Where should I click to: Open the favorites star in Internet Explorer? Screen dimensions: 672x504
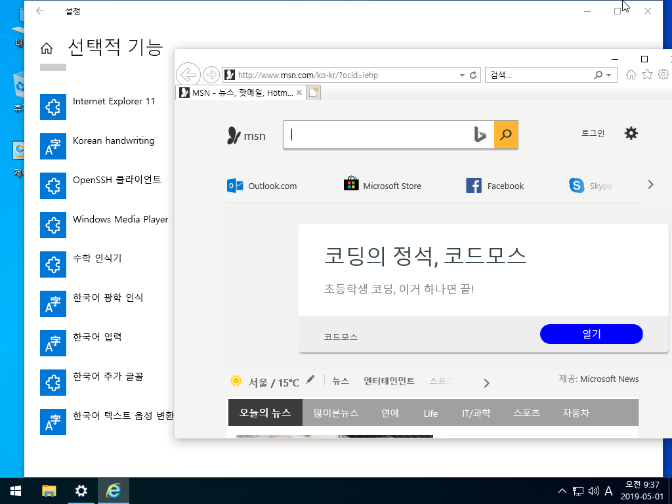647,75
